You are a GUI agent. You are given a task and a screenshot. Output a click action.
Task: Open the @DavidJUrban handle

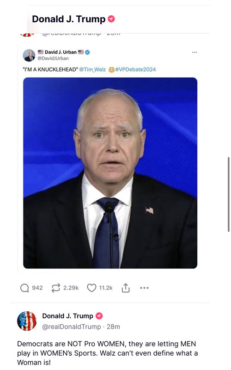point(53,58)
